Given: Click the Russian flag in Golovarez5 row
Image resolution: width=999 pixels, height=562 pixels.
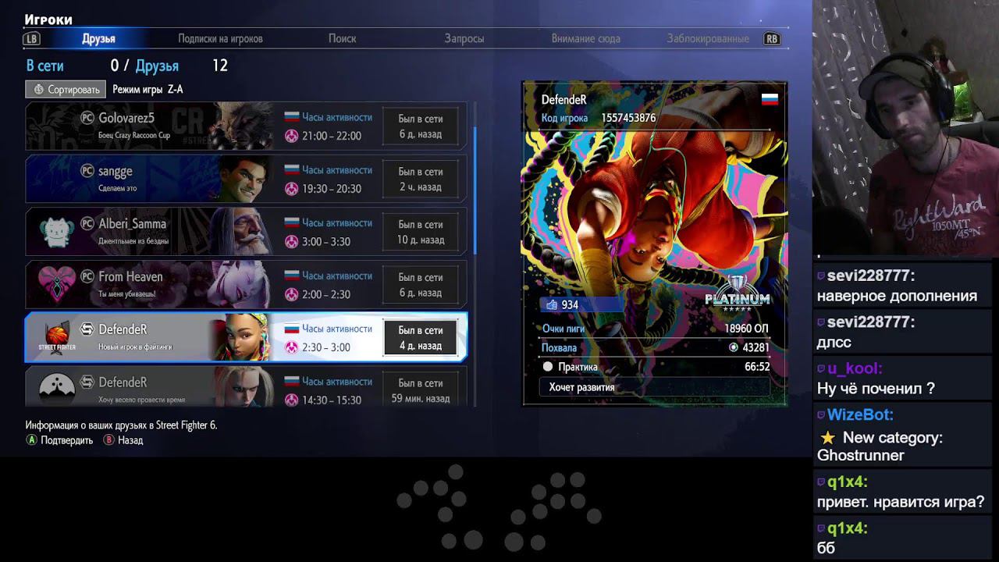Looking at the screenshot, I should (x=291, y=117).
